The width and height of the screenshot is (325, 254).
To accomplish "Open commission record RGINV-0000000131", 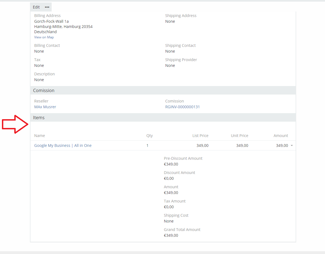I will (182, 107).
